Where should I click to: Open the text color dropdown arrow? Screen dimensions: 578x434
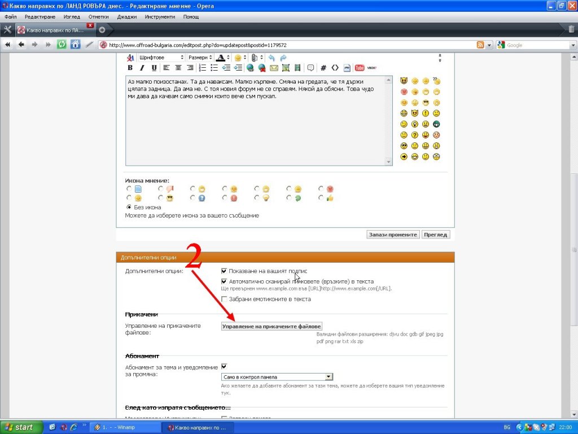point(228,58)
